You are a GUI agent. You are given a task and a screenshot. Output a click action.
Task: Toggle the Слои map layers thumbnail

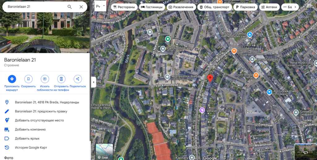coord(104,152)
